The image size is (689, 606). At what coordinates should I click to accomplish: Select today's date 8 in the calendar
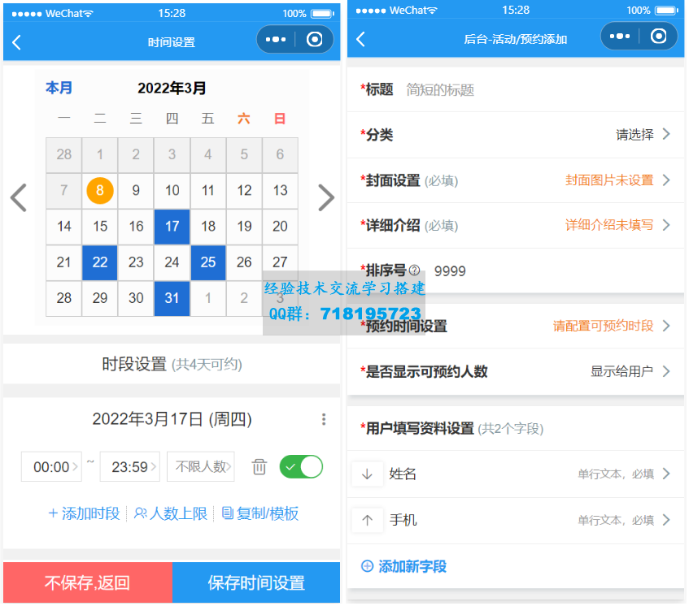click(100, 192)
